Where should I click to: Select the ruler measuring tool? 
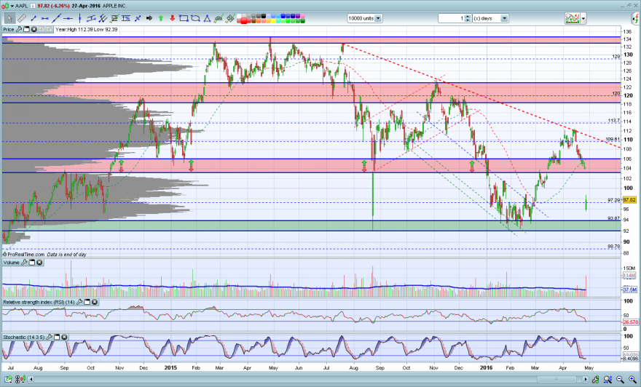tap(22, 18)
